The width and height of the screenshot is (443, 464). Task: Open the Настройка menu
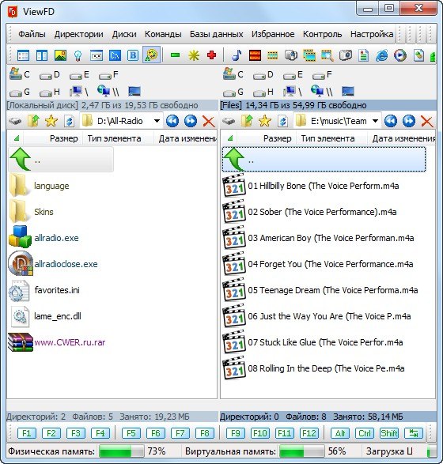pos(372,34)
